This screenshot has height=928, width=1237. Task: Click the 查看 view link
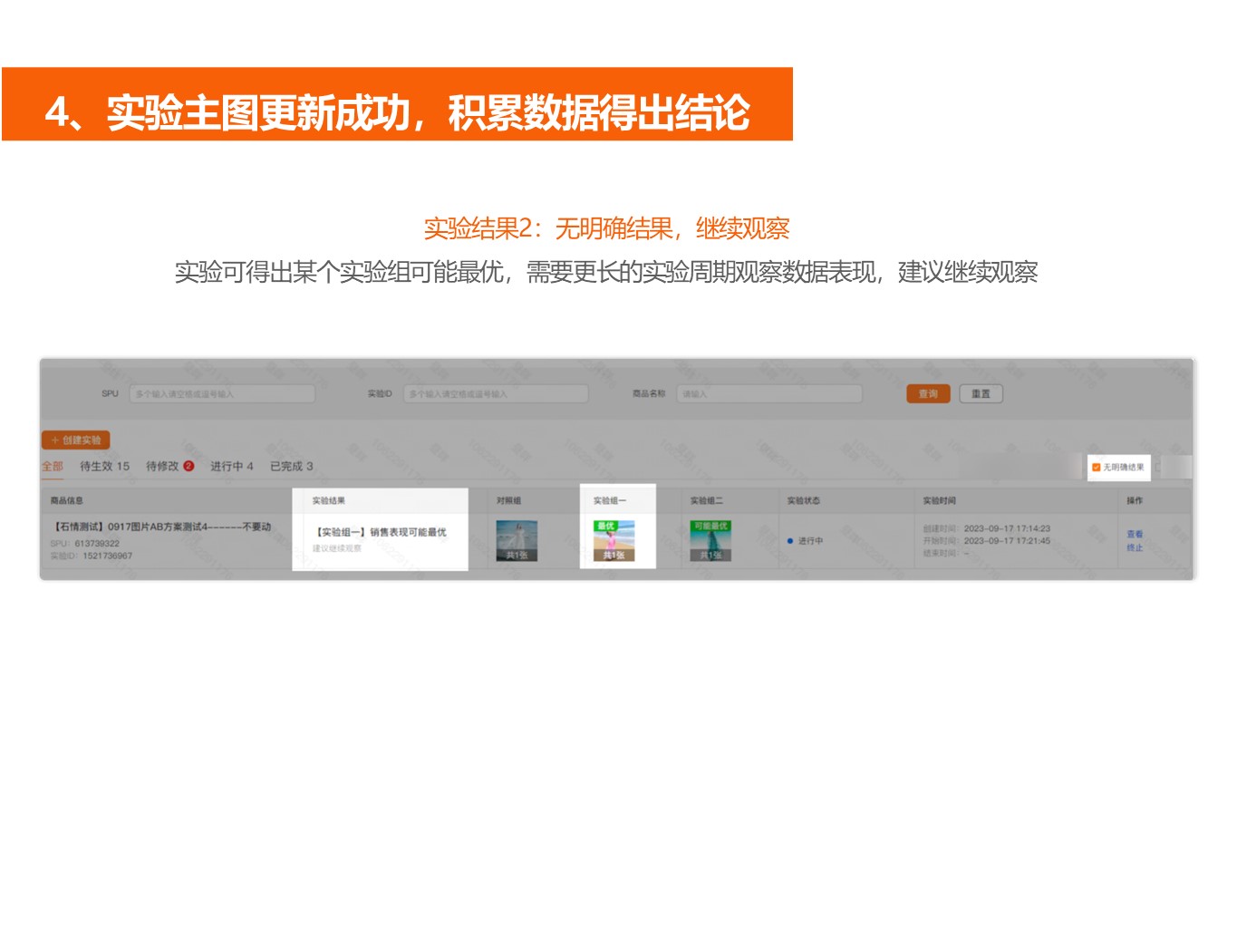click(1135, 535)
